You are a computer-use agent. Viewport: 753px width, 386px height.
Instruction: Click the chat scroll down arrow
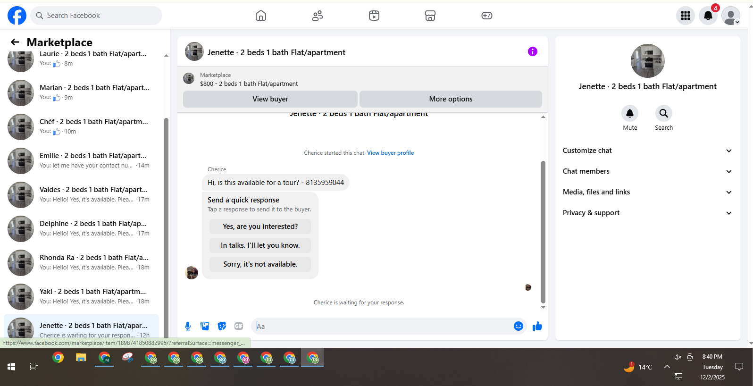[543, 307]
